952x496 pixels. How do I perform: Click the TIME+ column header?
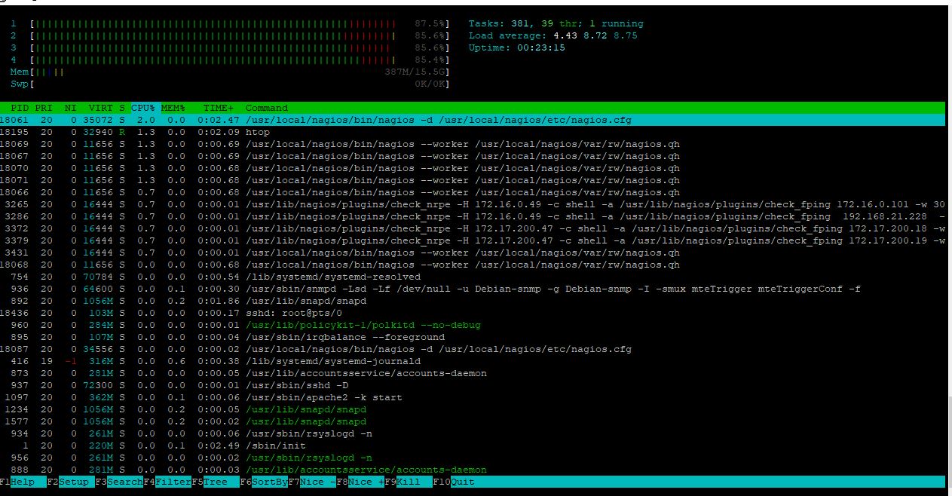click(x=218, y=108)
